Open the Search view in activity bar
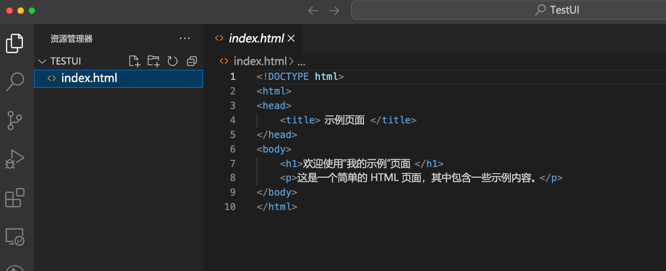 (15, 82)
